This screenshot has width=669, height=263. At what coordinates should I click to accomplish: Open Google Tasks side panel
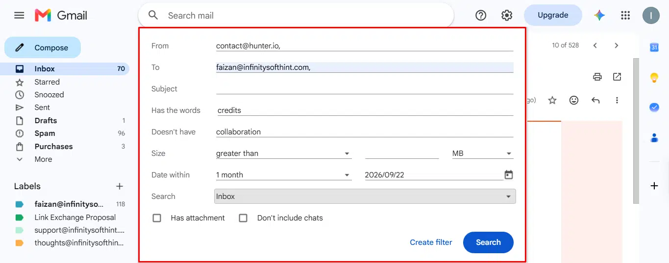pyautogui.click(x=654, y=108)
